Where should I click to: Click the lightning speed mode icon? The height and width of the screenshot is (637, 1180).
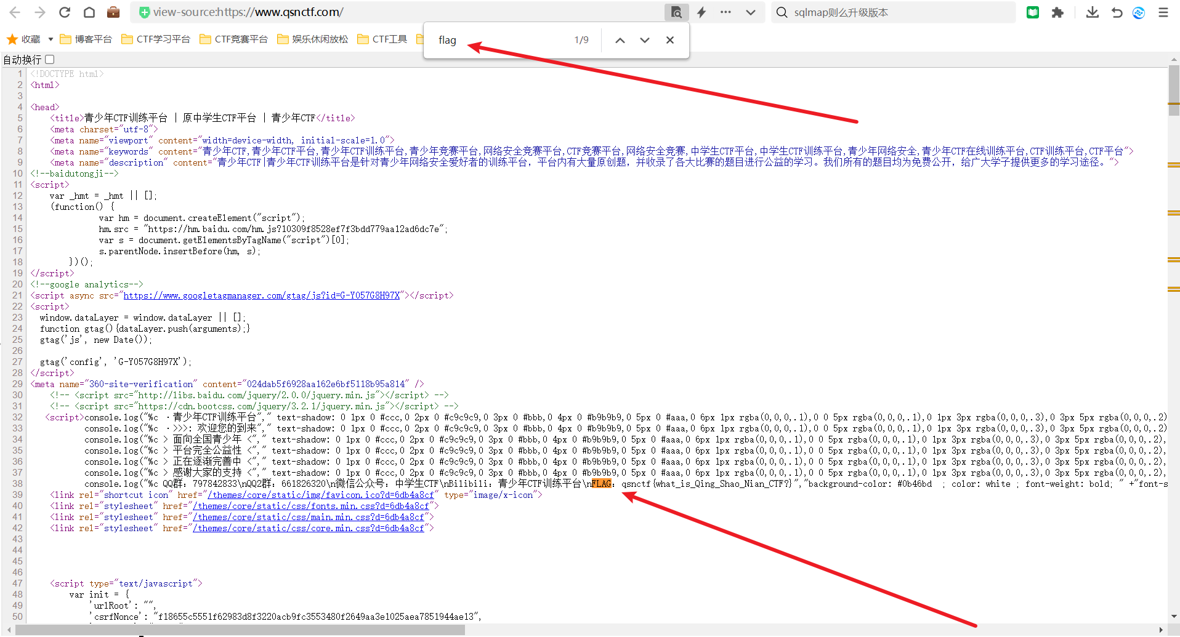click(701, 12)
